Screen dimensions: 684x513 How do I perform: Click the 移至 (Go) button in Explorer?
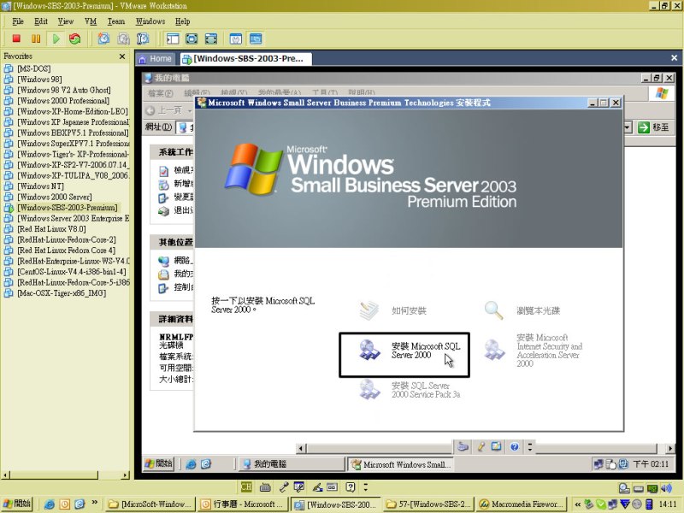click(653, 127)
